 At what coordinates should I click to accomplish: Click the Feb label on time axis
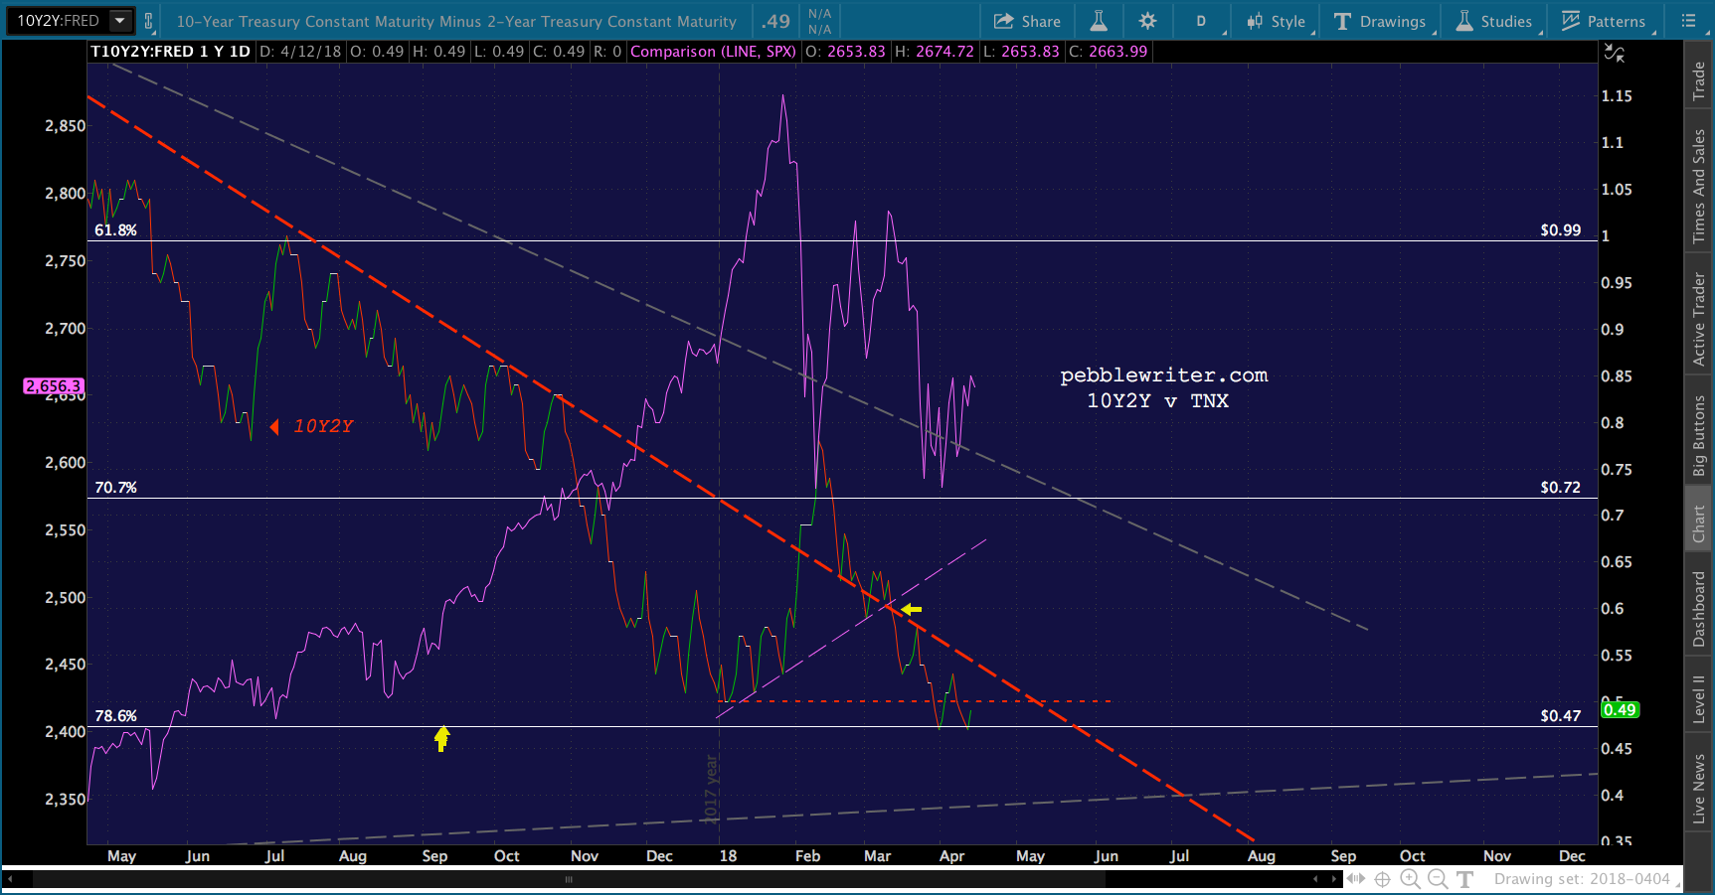[x=807, y=856]
